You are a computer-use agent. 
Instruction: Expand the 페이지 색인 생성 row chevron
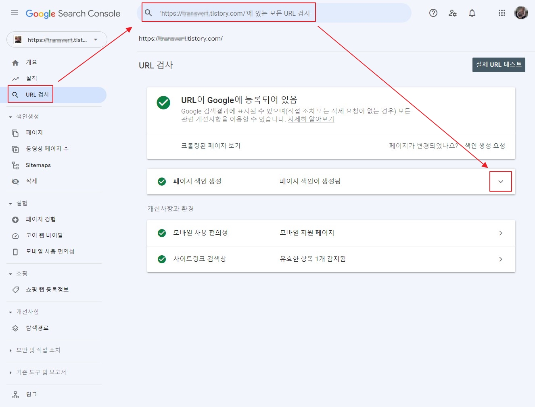point(501,182)
